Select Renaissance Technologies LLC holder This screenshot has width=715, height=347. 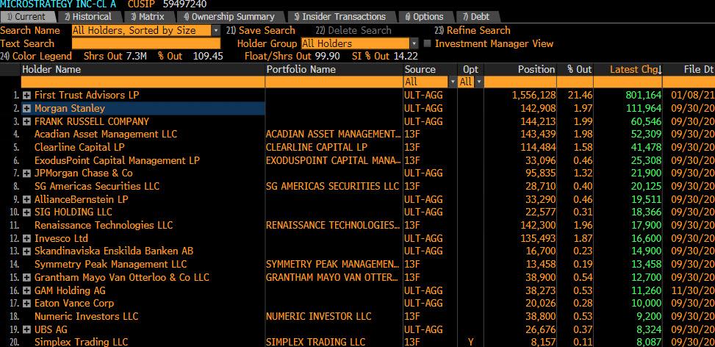104,225
